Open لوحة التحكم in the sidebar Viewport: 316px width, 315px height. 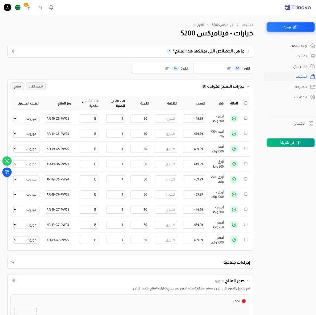tap(299, 46)
